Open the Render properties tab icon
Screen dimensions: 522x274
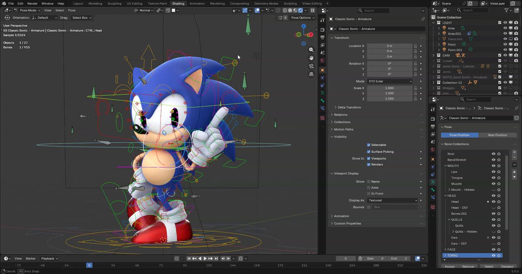point(322,30)
